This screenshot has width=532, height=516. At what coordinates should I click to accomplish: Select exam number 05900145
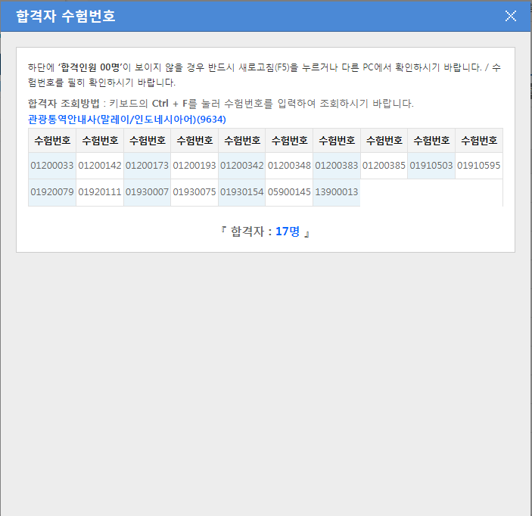point(289,192)
